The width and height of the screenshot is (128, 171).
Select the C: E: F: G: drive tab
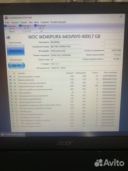(25, 28)
